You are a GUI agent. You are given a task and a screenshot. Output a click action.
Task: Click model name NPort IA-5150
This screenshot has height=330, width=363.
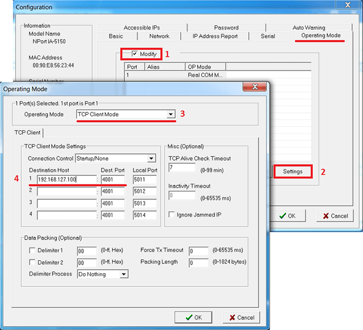[49, 41]
